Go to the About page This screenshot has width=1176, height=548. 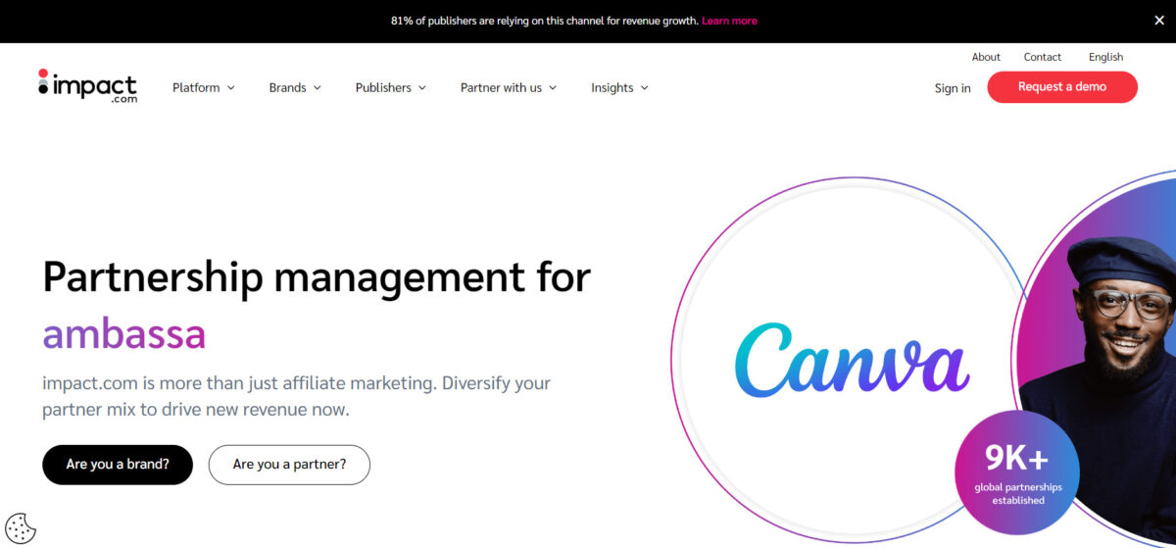coord(986,57)
